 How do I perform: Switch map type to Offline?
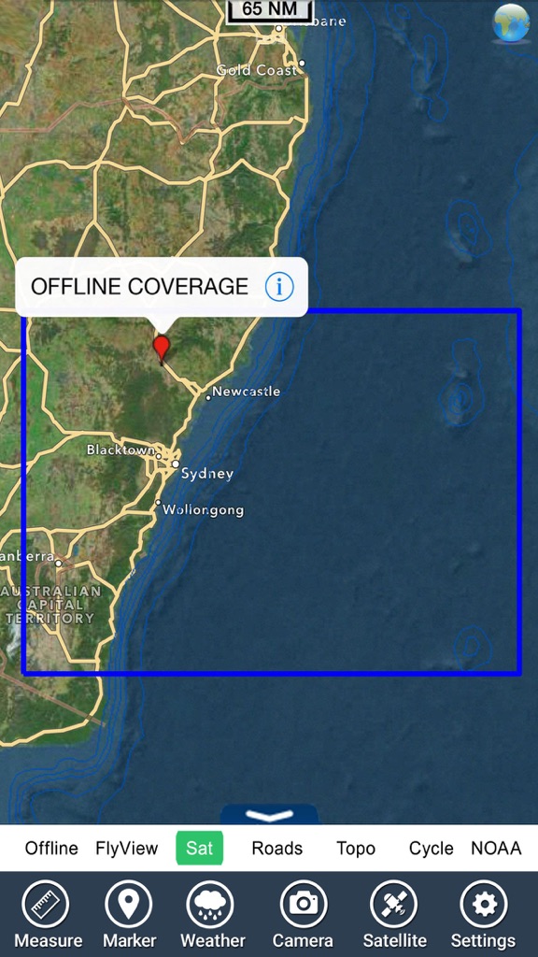tap(51, 849)
